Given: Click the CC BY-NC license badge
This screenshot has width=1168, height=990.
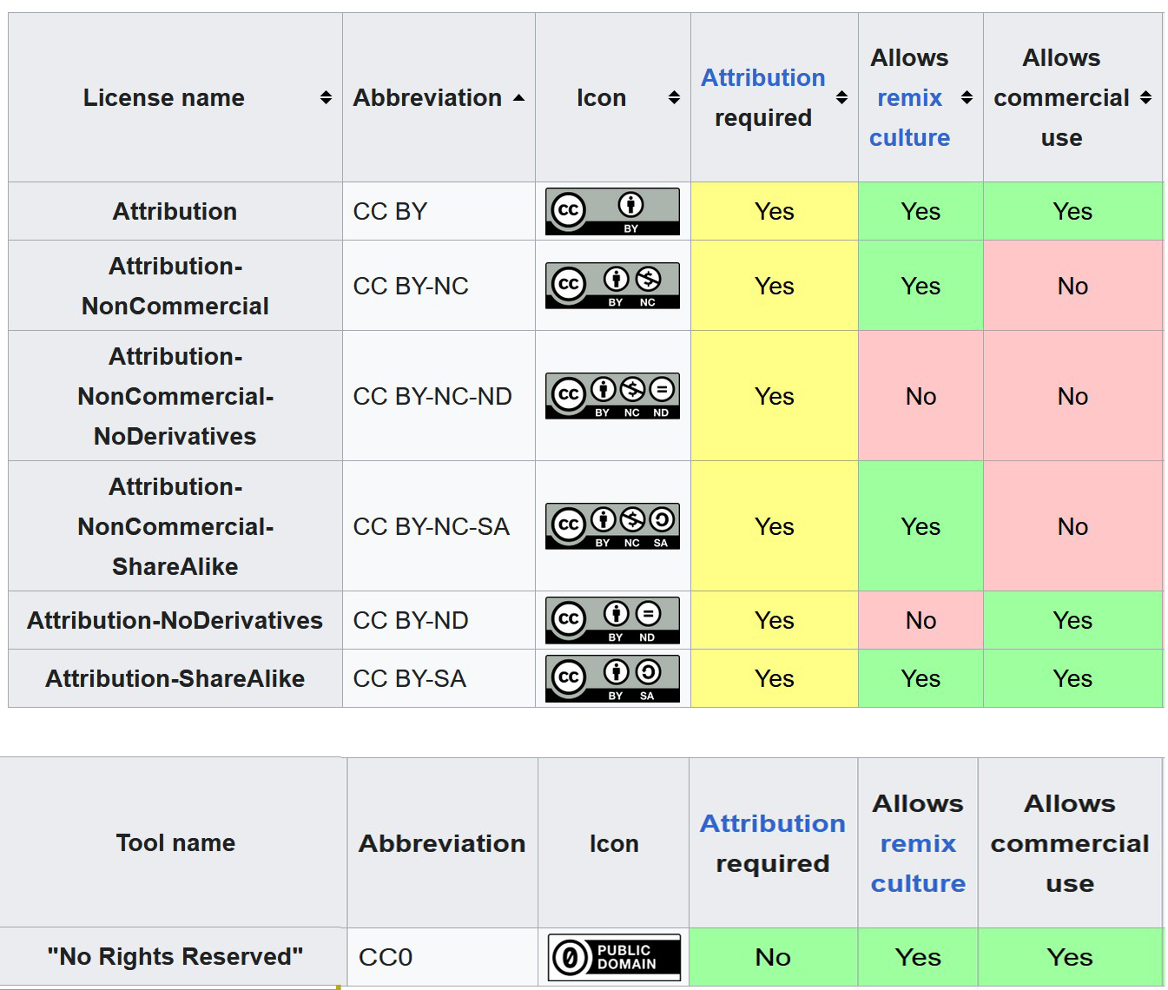Looking at the screenshot, I should pos(612,286).
